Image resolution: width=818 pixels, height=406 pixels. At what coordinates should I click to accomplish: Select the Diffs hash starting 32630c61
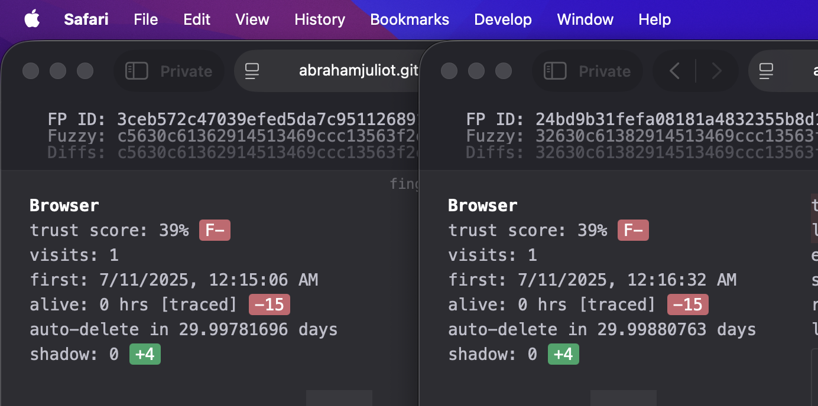tap(677, 153)
